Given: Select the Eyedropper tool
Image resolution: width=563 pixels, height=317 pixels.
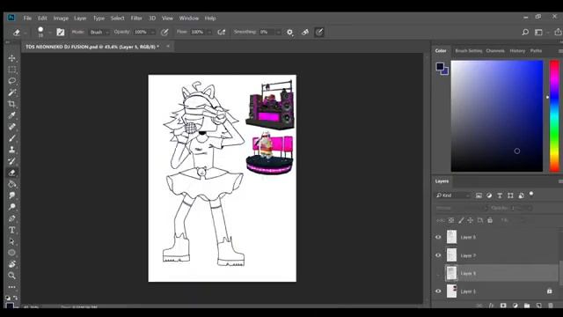Looking at the screenshot, I should [x=11, y=115].
